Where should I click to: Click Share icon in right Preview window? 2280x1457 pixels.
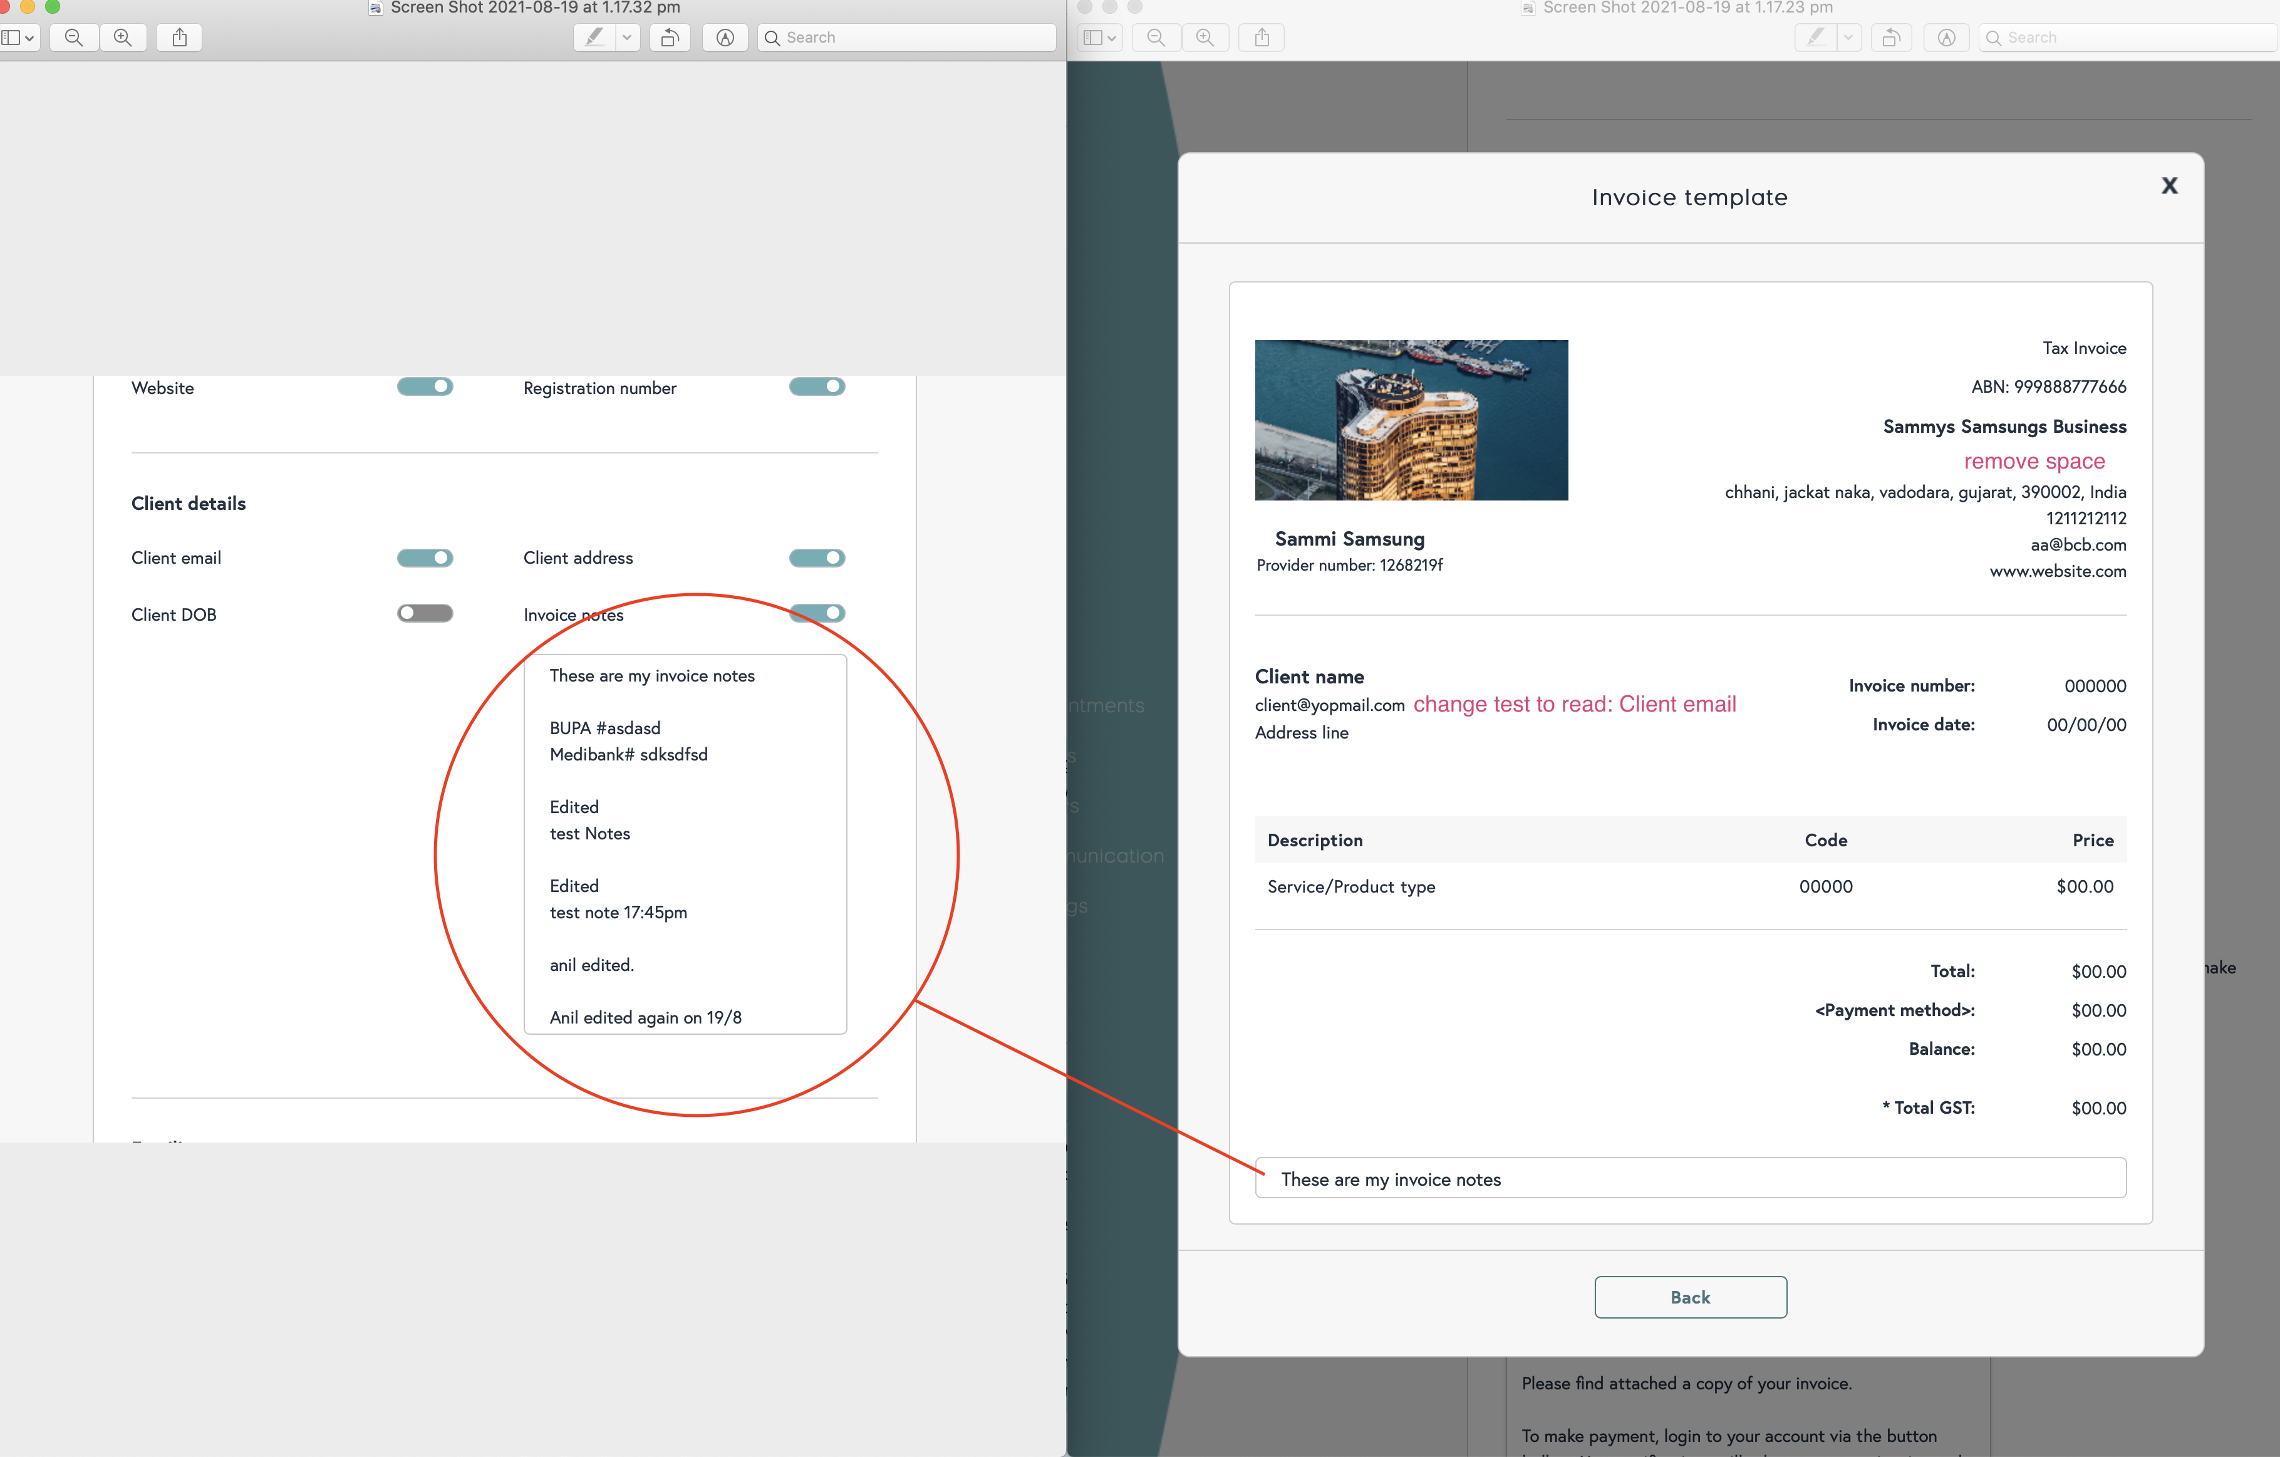click(x=1262, y=38)
